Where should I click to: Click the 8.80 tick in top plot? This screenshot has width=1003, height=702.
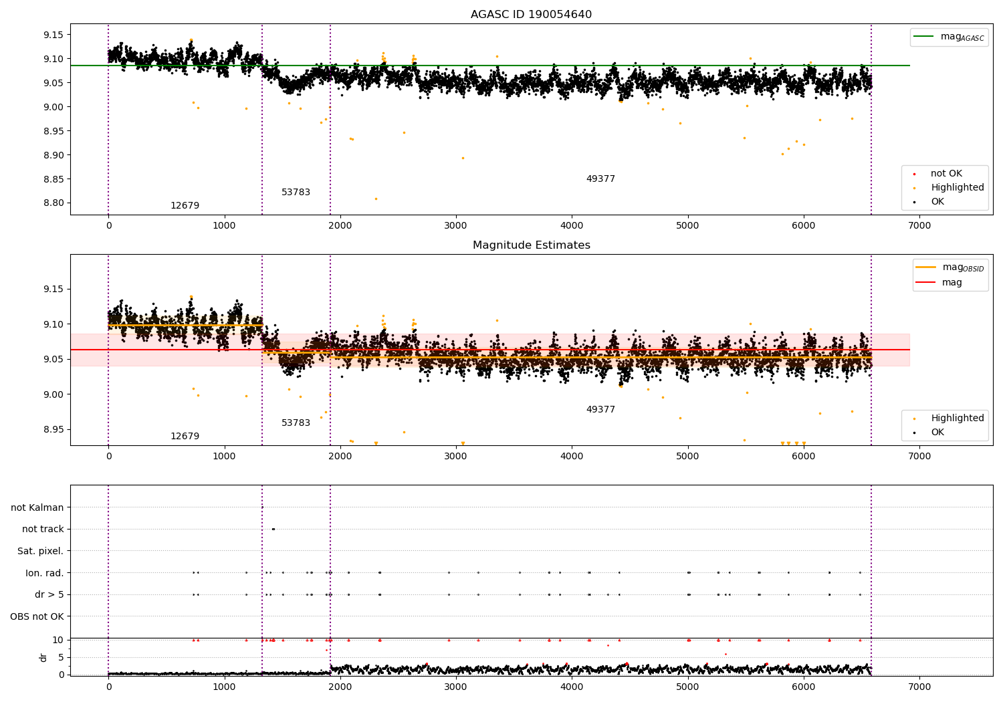(x=52, y=203)
